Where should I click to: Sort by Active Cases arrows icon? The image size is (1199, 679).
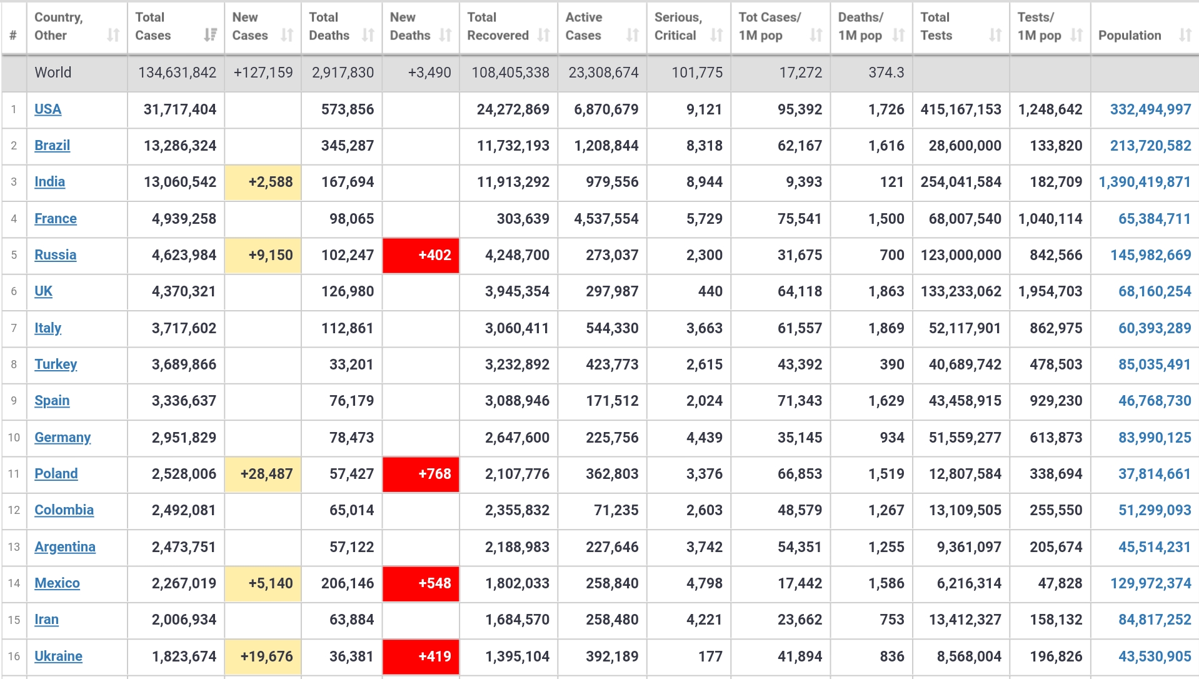click(x=633, y=35)
